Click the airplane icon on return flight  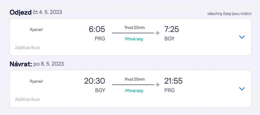(x=158, y=85)
